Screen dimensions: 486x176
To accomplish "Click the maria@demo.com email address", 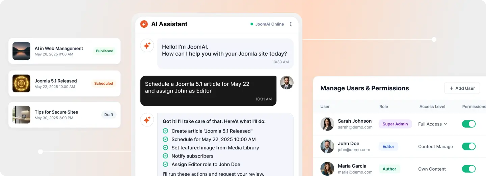I will (355, 172).
